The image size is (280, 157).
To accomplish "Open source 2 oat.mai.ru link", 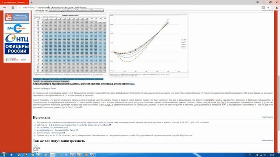I will point(74,125).
